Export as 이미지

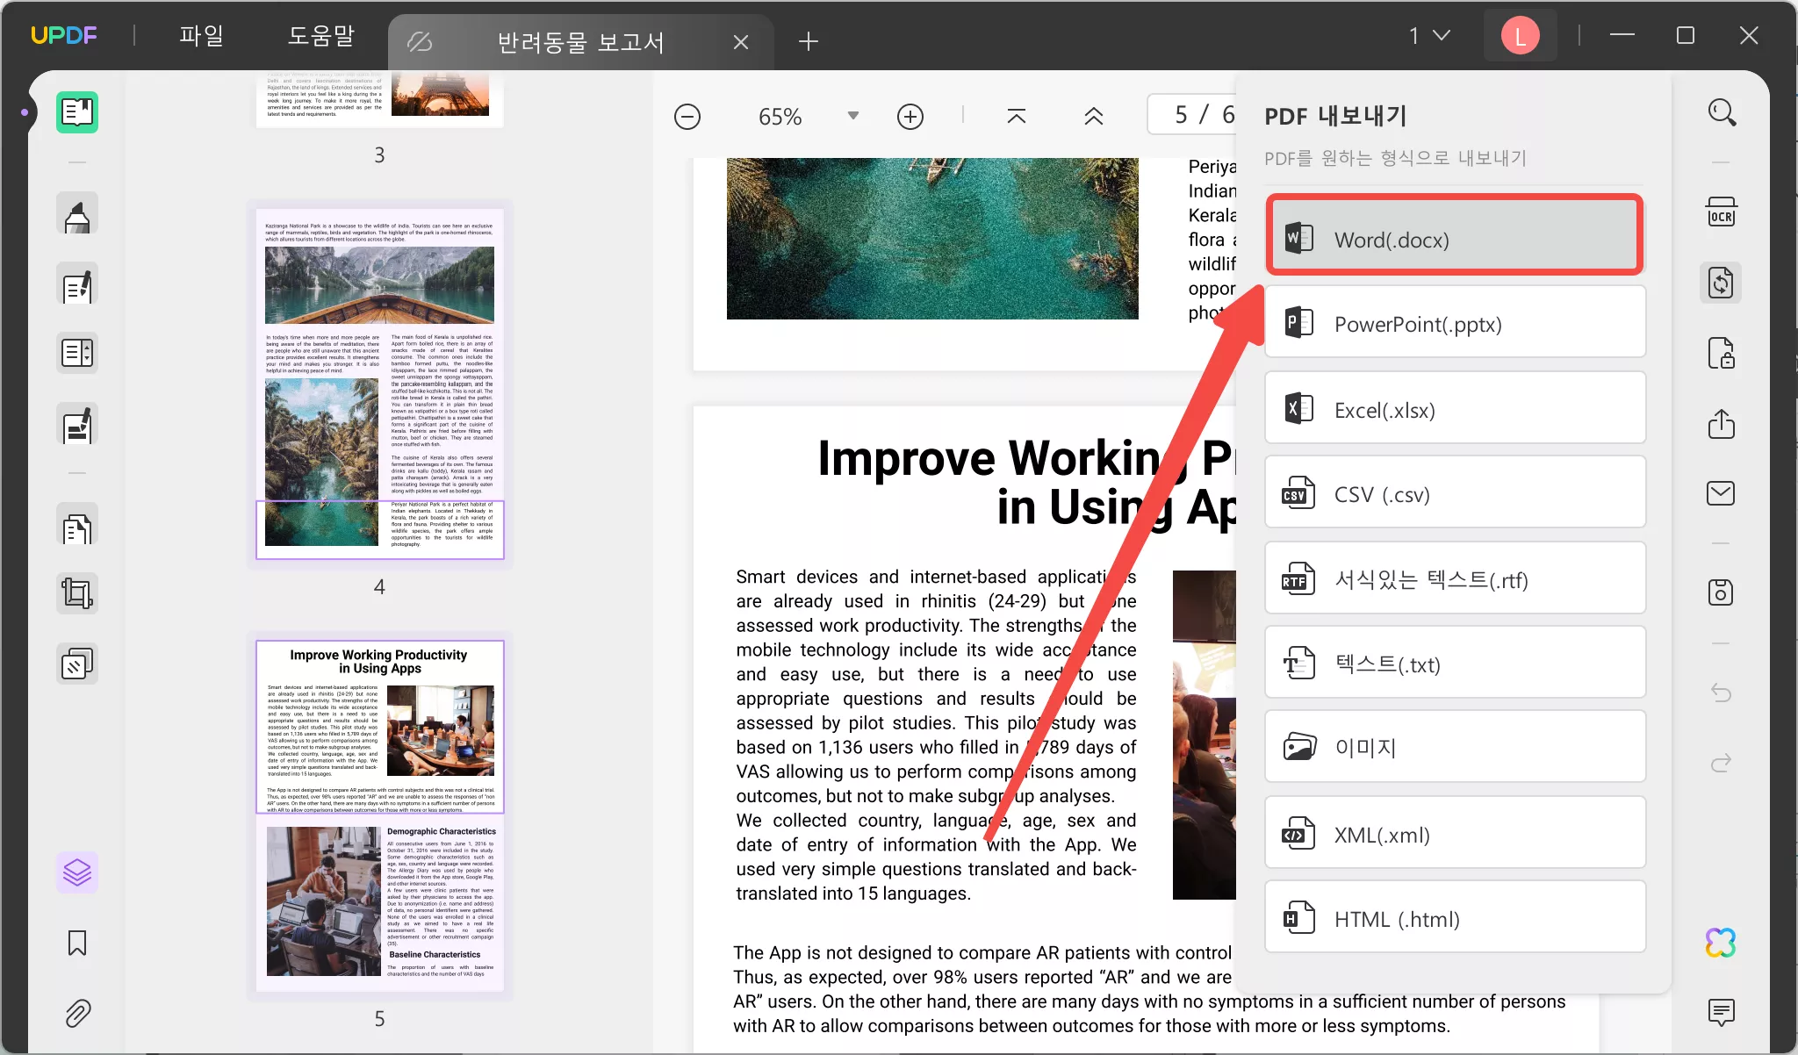(1455, 747)
